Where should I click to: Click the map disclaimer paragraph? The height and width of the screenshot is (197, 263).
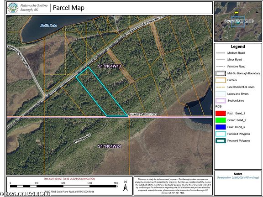pos(173,186)
